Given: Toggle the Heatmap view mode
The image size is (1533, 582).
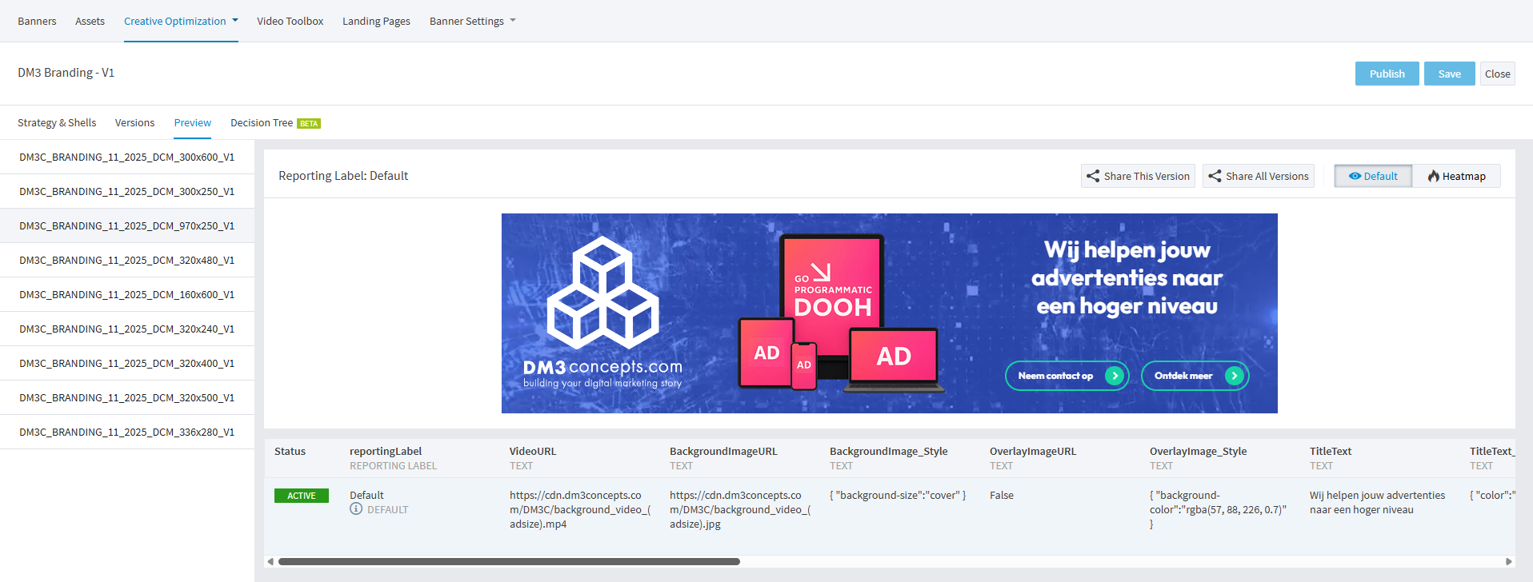Looking at the screenshot, I should (1456, 176).
